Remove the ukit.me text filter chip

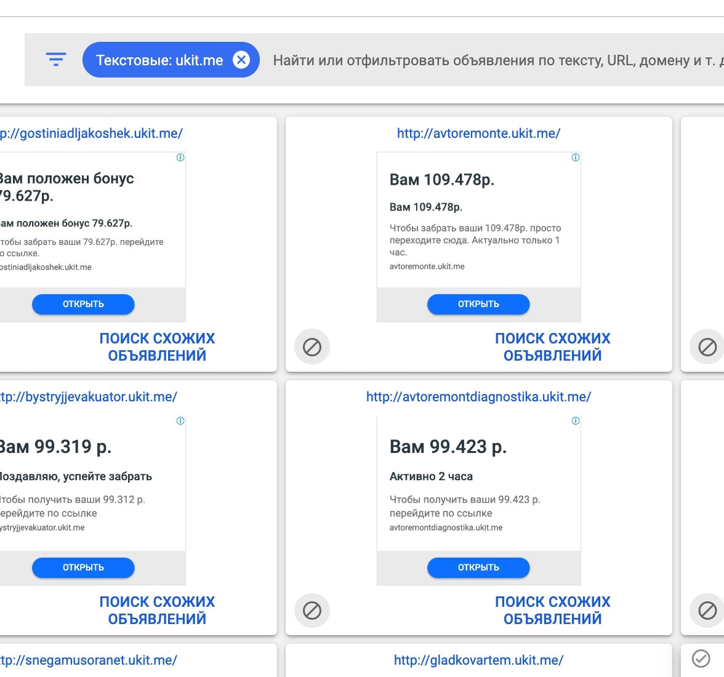pos(241,60)
